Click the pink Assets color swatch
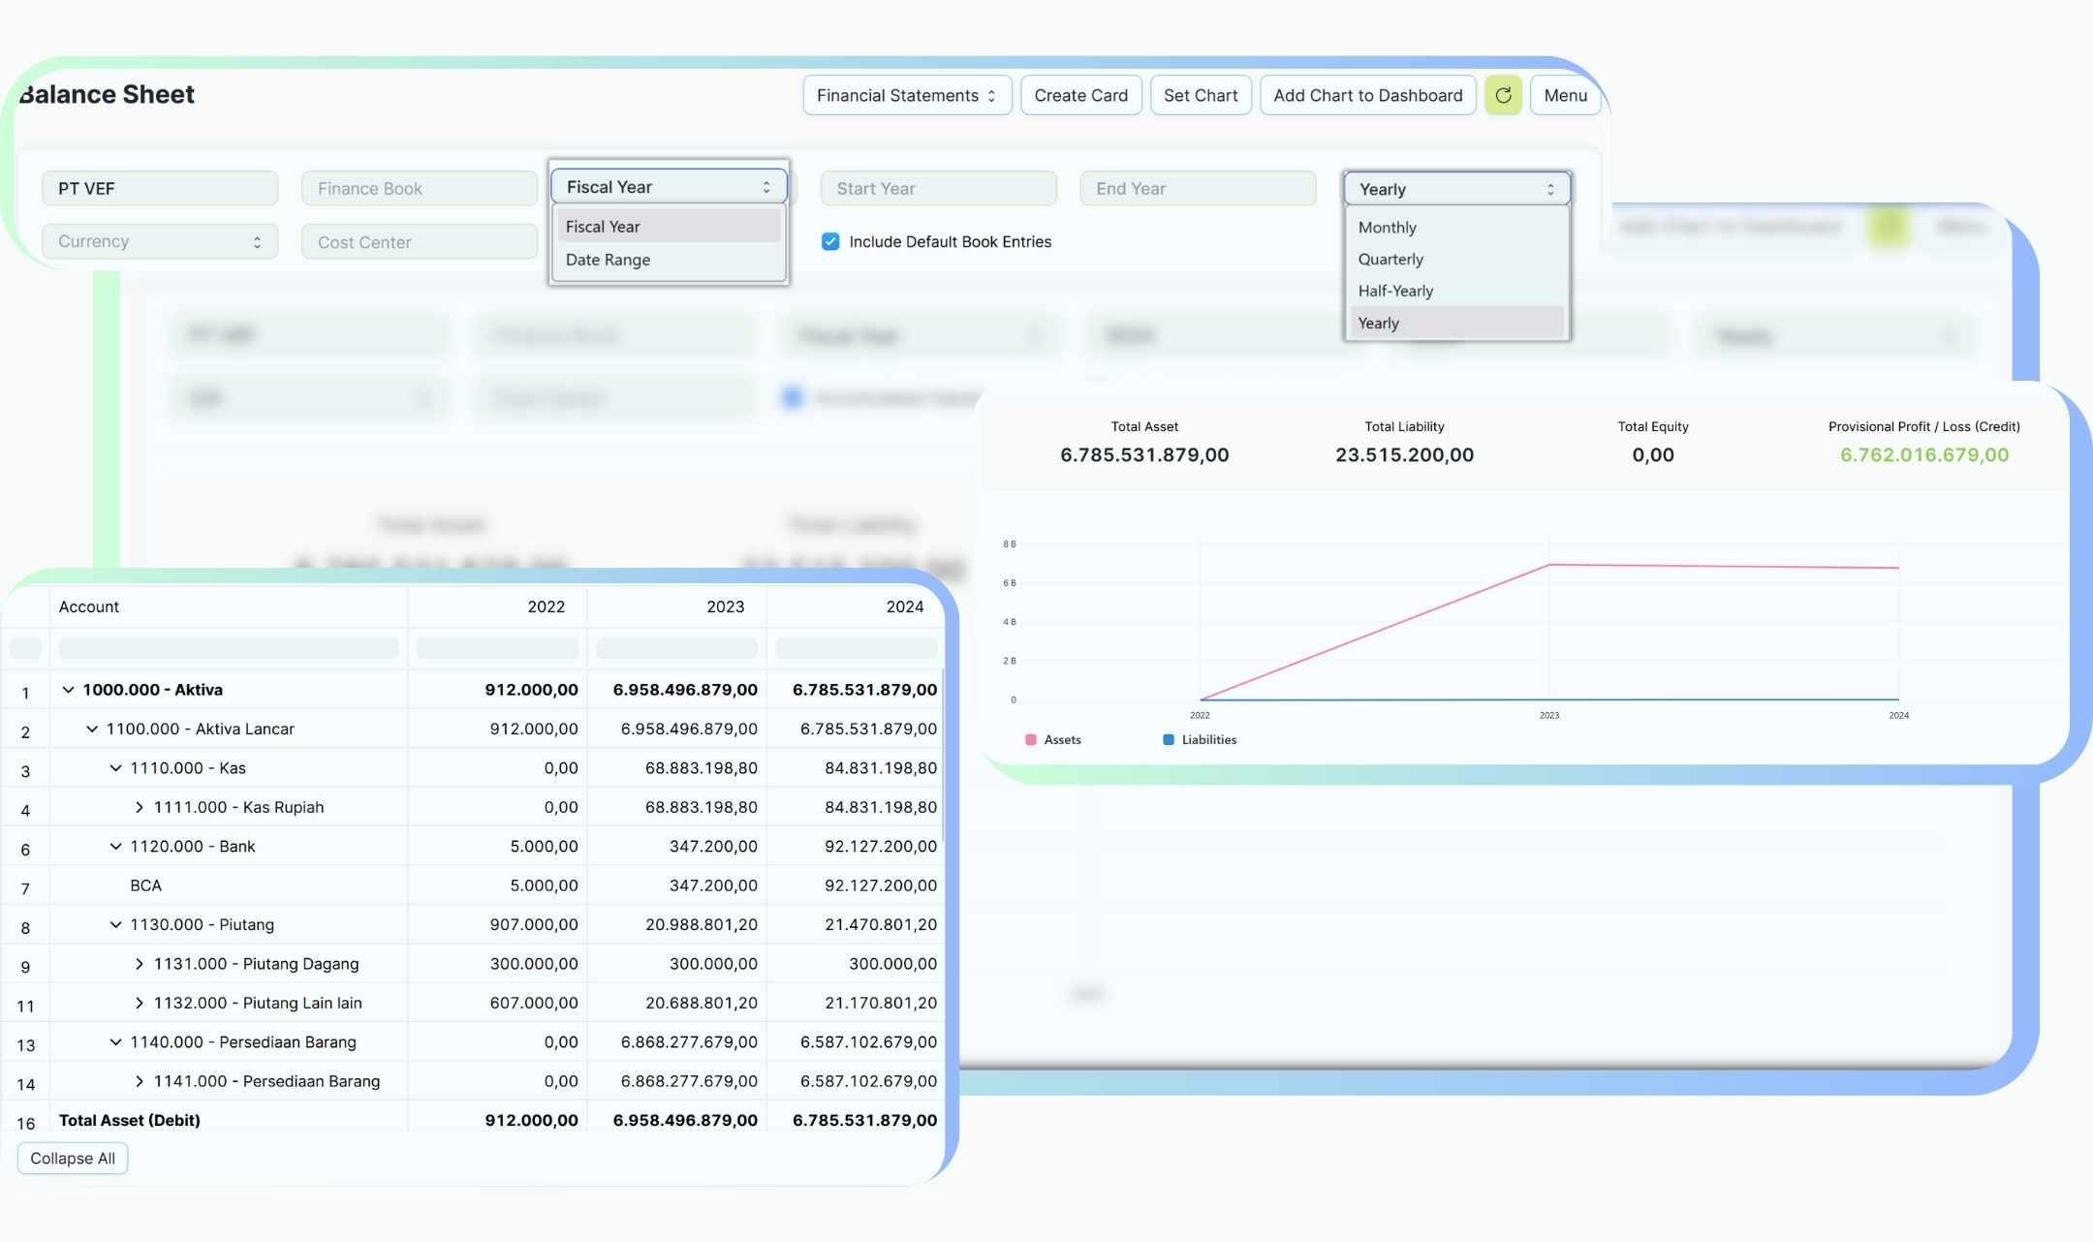The width and height of the screenshot is (2093, 1242). click(1030, 740)
